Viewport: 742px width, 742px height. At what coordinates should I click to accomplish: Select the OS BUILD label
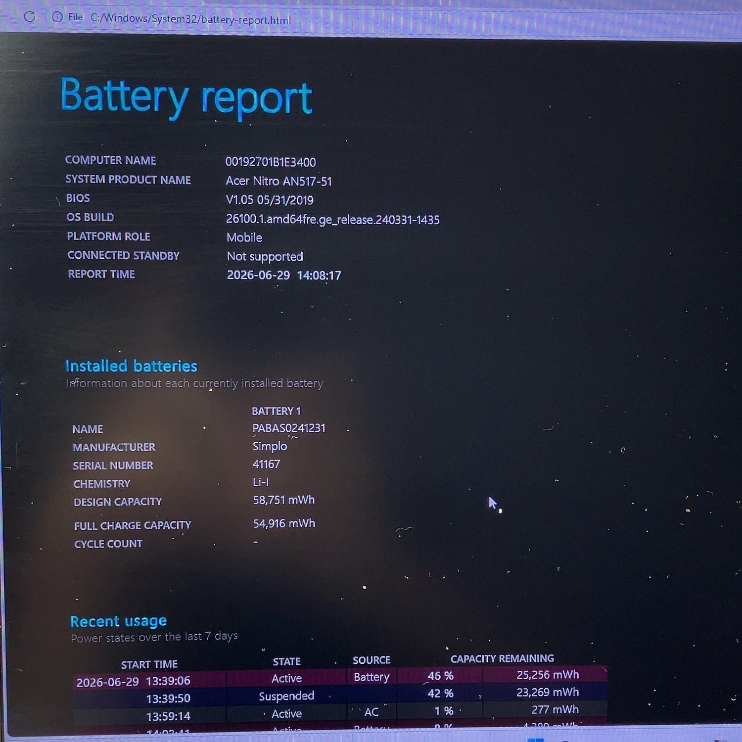91,217
